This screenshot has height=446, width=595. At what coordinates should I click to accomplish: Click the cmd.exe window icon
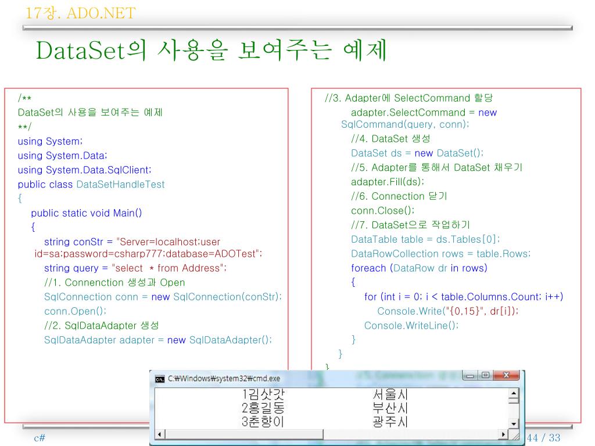pyautogui.click(x=160, y=379)
